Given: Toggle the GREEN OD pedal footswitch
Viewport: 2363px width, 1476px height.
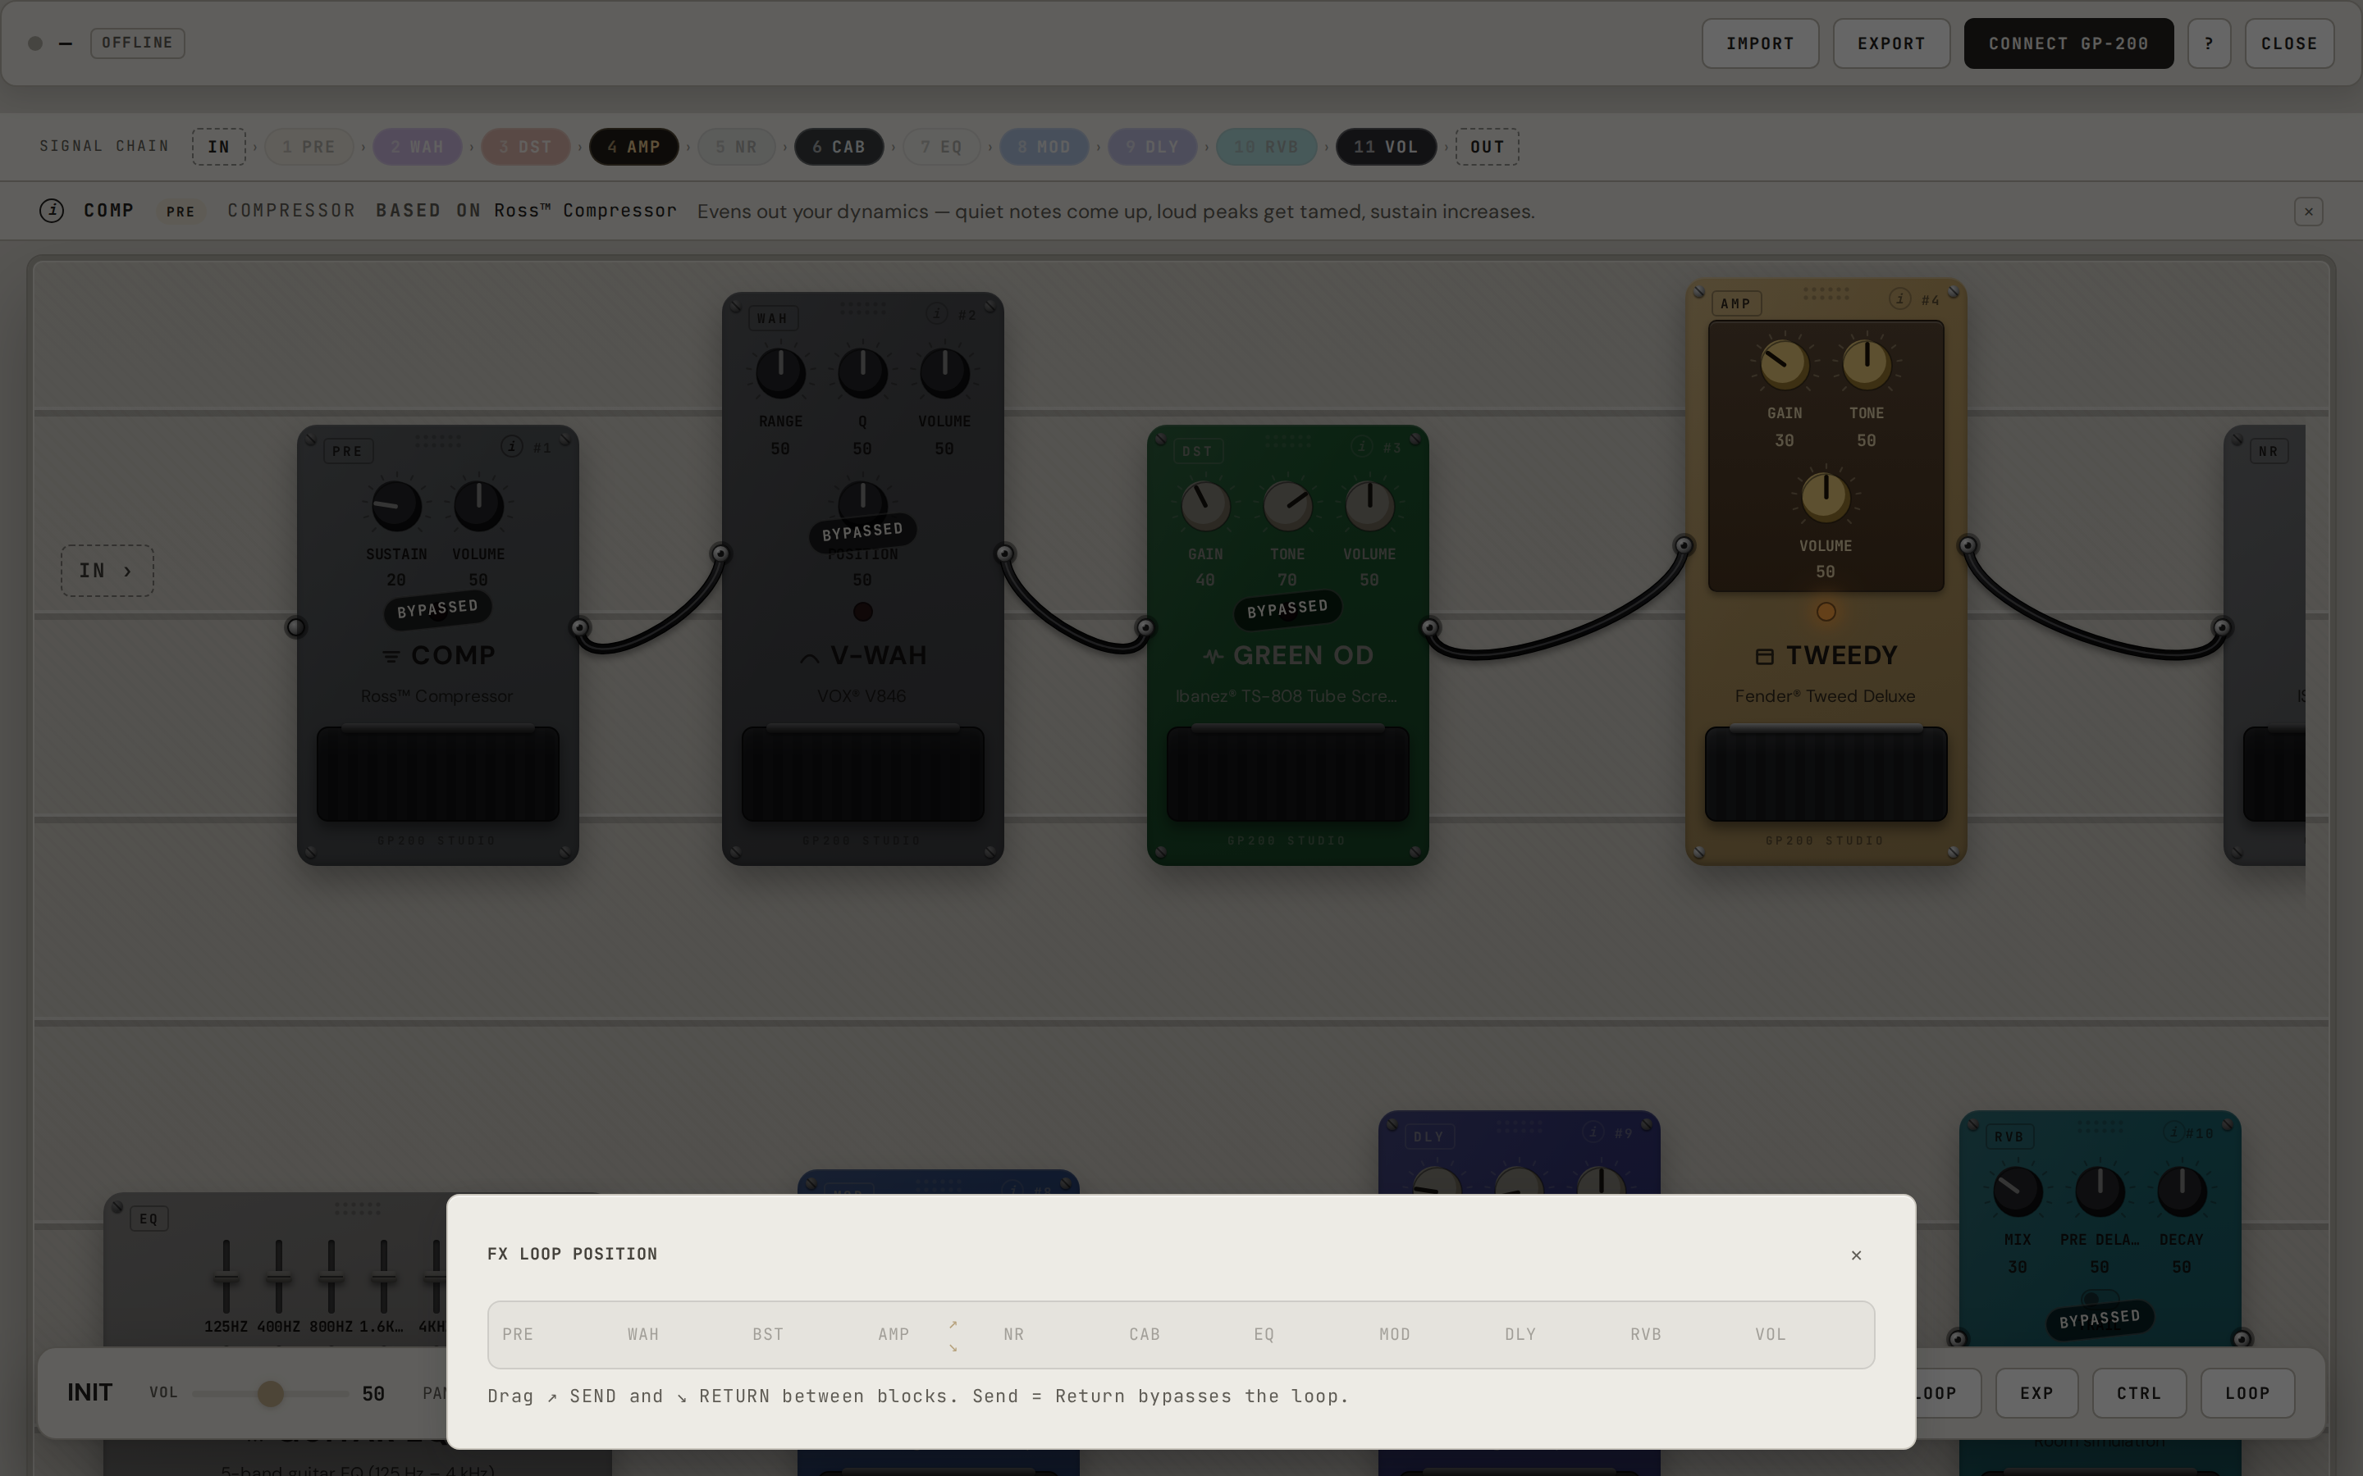Looking at the screenshot, I should click(1288, 773).
